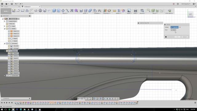Click the '7 selected' Entities field
The width and height of the screenshot is (197, 111).
coord(175,27)
